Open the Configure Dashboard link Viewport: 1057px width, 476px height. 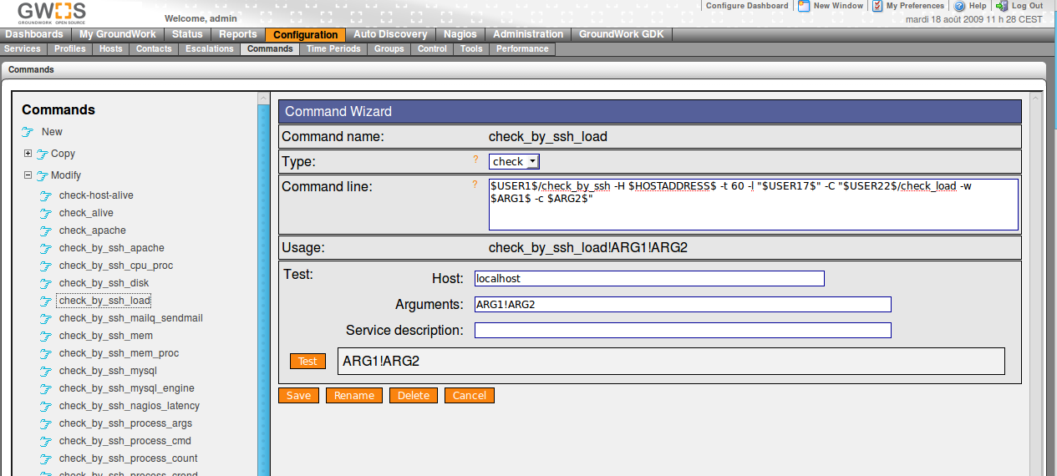tap(746, 6)
